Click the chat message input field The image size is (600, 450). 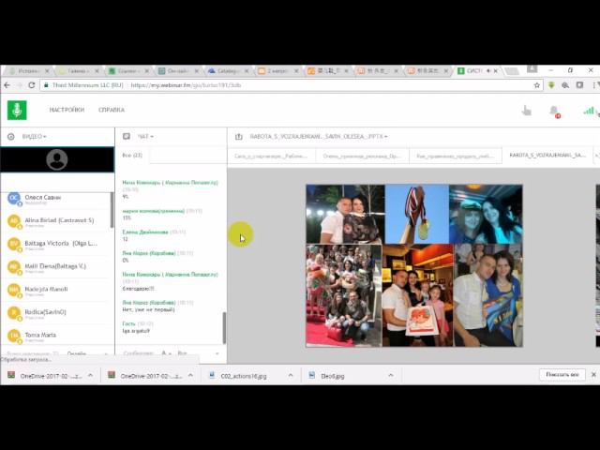[138, 353]
